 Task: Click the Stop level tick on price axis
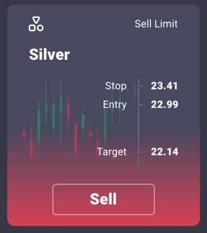141,86
